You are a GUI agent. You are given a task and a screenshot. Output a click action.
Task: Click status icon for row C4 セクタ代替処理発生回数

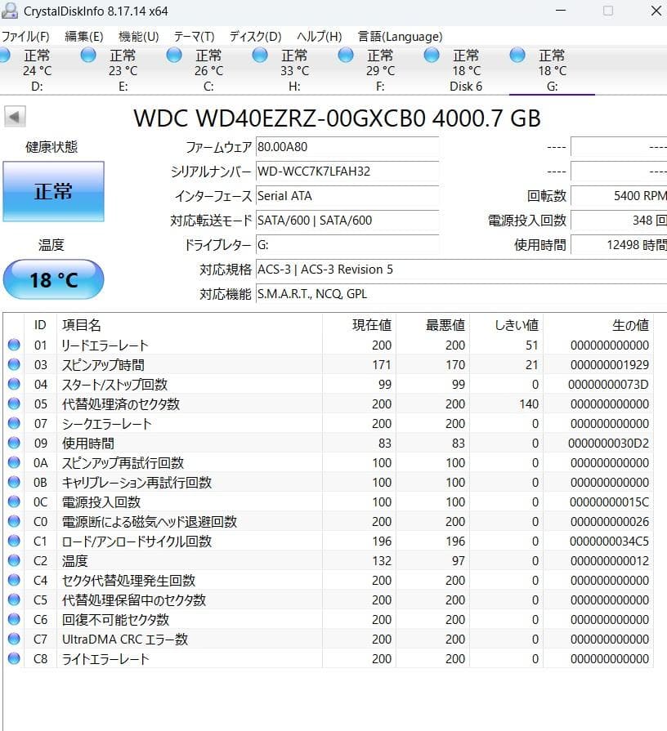pos(14,580)
